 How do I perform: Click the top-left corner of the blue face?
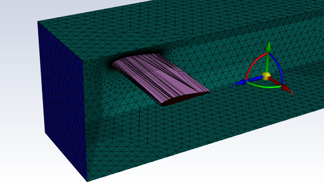38,22
